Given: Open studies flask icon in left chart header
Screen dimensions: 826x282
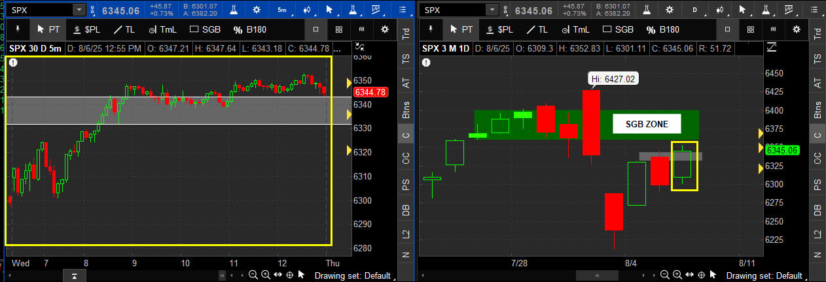Looking at the screenshot, I should pos(233,10).
